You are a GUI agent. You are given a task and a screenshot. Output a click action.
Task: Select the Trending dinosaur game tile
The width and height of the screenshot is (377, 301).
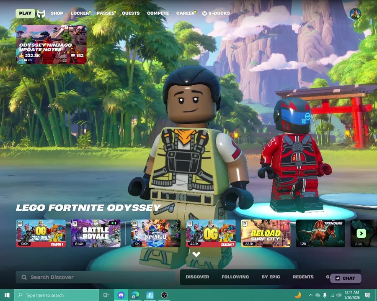(x=320, y=233)
